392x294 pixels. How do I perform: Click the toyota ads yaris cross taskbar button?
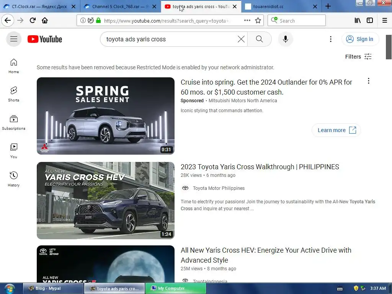(114, 288)
